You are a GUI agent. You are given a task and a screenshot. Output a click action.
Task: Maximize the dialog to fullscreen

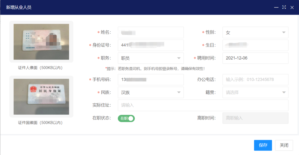tap(284, 7)
